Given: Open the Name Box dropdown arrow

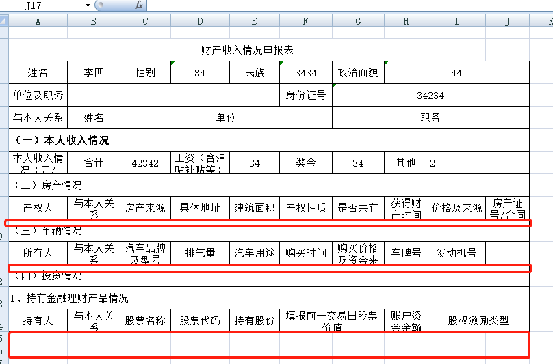Looking at the screenshot, I should coord(88,5).
